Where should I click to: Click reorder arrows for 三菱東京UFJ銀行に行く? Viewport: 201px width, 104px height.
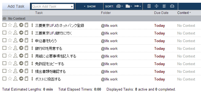(x=32, y=33)
